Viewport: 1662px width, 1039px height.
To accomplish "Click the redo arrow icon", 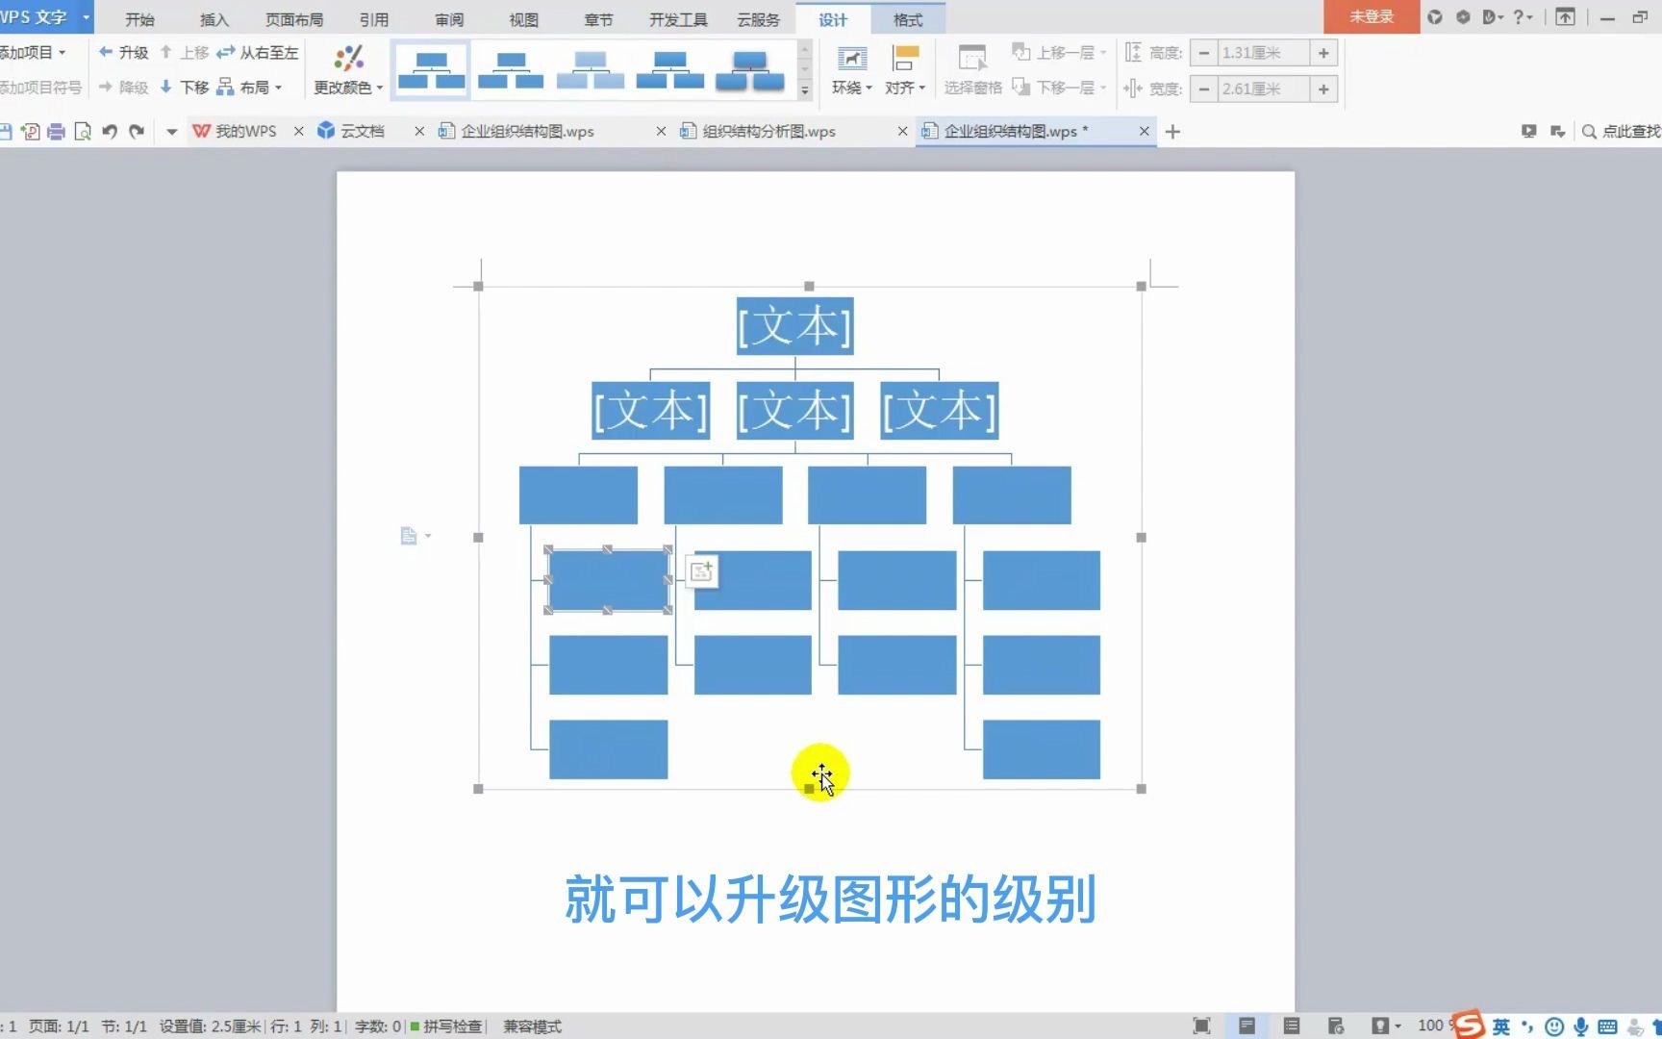I will click(x=137, y=131).
